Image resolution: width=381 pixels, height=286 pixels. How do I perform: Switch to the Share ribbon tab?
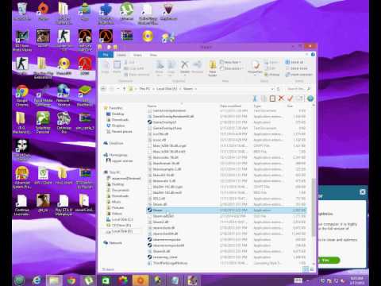[137, 55]
